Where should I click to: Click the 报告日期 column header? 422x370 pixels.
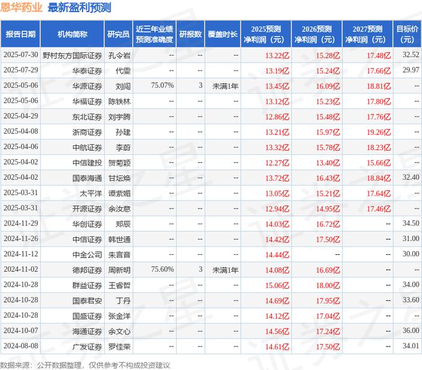pyautogui.click(x=20, y=34)
